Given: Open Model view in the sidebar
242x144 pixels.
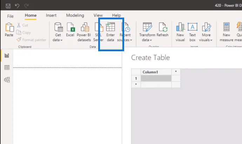Looking at the screenshot, I should [x=7, y=80].
